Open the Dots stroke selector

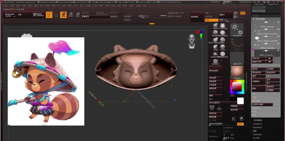237,44
